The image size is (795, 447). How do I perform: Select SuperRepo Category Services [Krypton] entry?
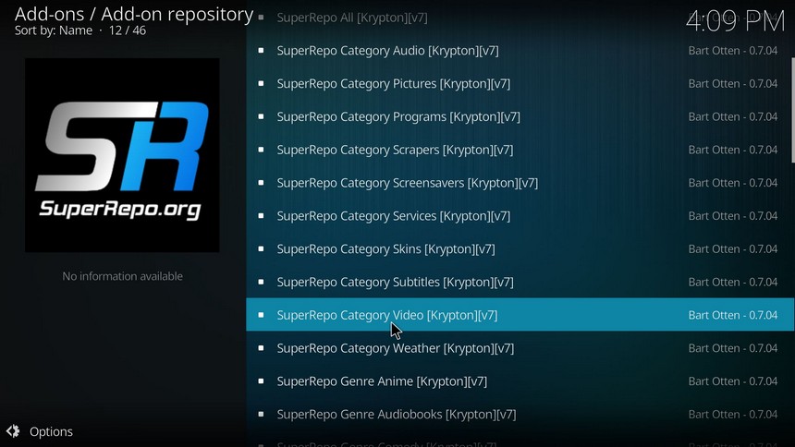(x=520, y=216)
